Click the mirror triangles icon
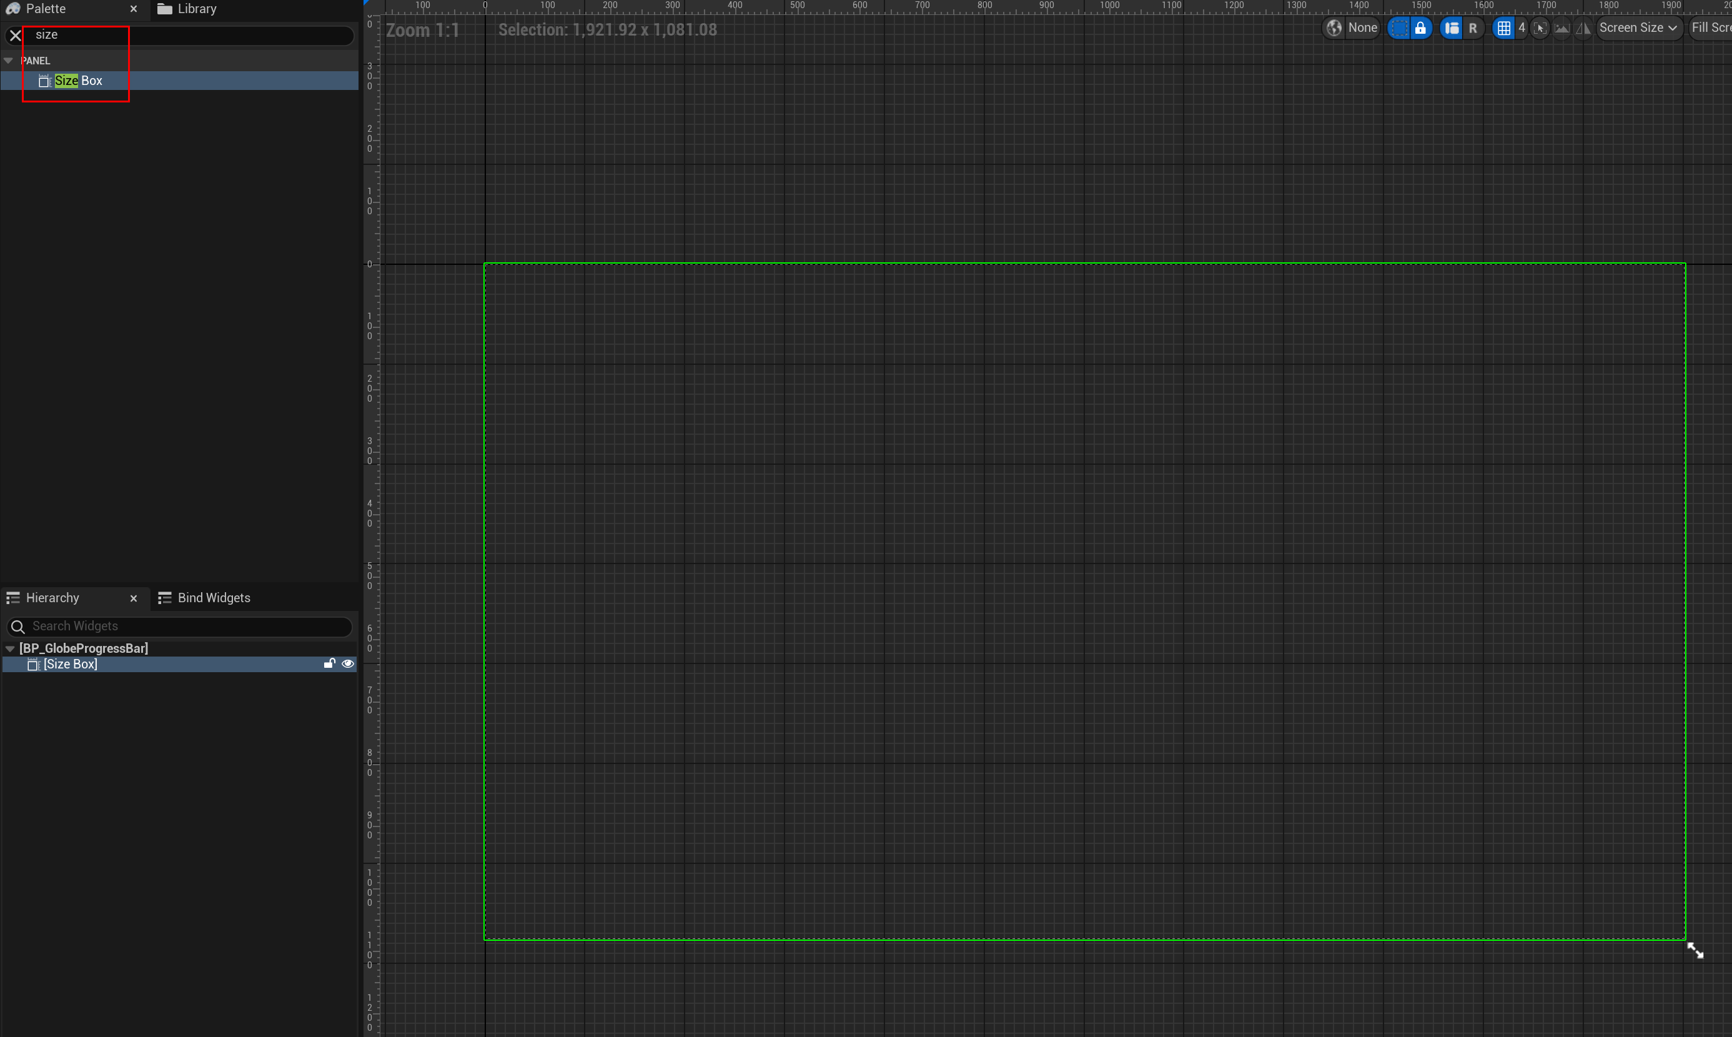Image resolution: width=1732 pixels, height=1037 pixels. tap(1583, 28)
